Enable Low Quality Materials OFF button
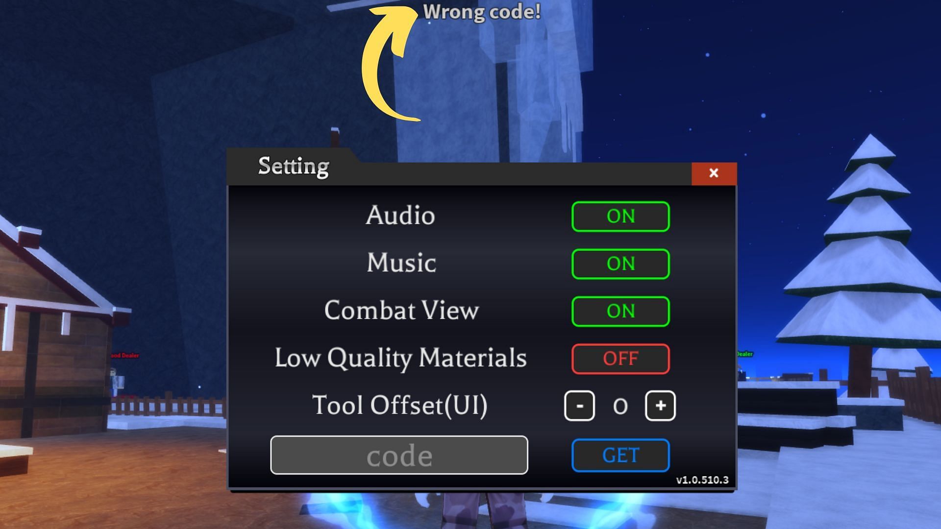 [x=620, y=358]
